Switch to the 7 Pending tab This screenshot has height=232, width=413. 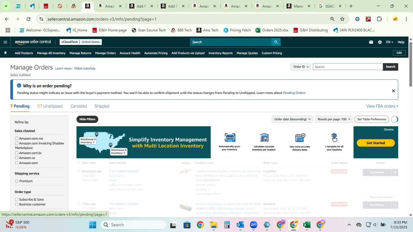click(x=20, y=106)
